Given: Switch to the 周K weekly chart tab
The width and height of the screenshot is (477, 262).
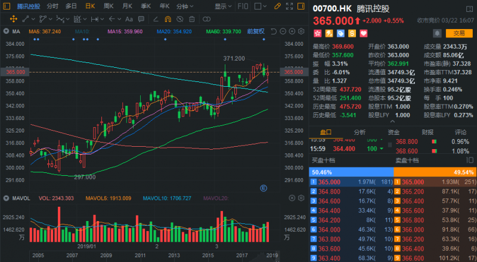Looking at the screenshot, I should pyautogui.click(x=108, y=7).
